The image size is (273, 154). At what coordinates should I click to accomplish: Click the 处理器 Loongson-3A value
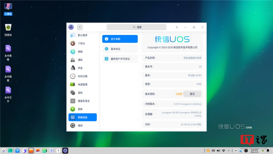click(x=182, y=114)
